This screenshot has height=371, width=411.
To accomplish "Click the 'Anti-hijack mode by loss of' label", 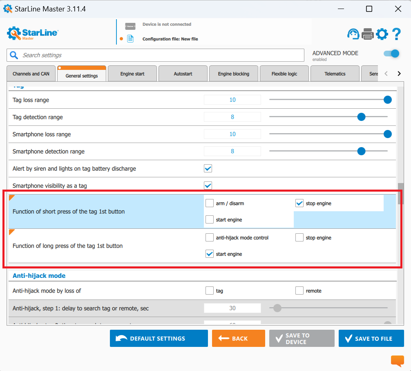I will click(x=47, y=291).
